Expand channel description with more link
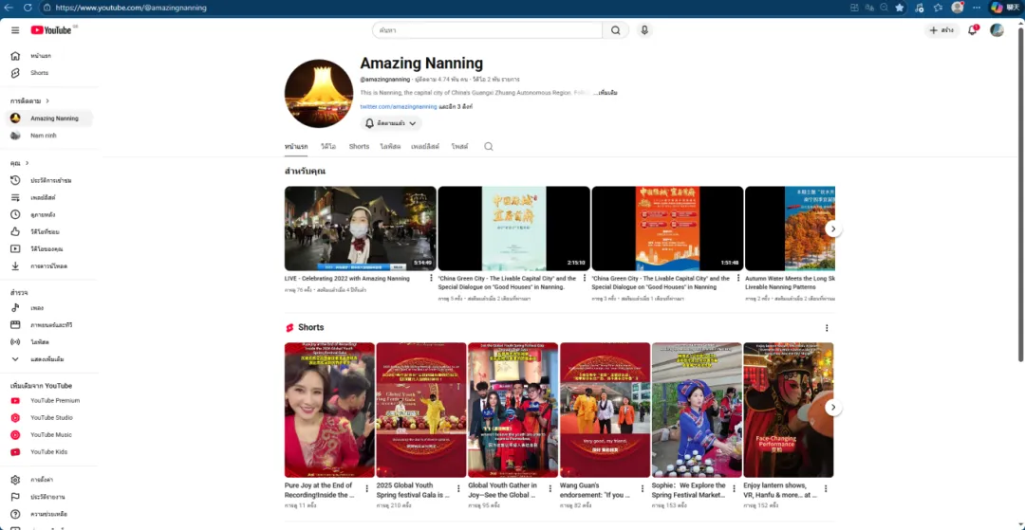This screenshot has width=1025, height=530. pyautogui.click(x=605, y=93)
